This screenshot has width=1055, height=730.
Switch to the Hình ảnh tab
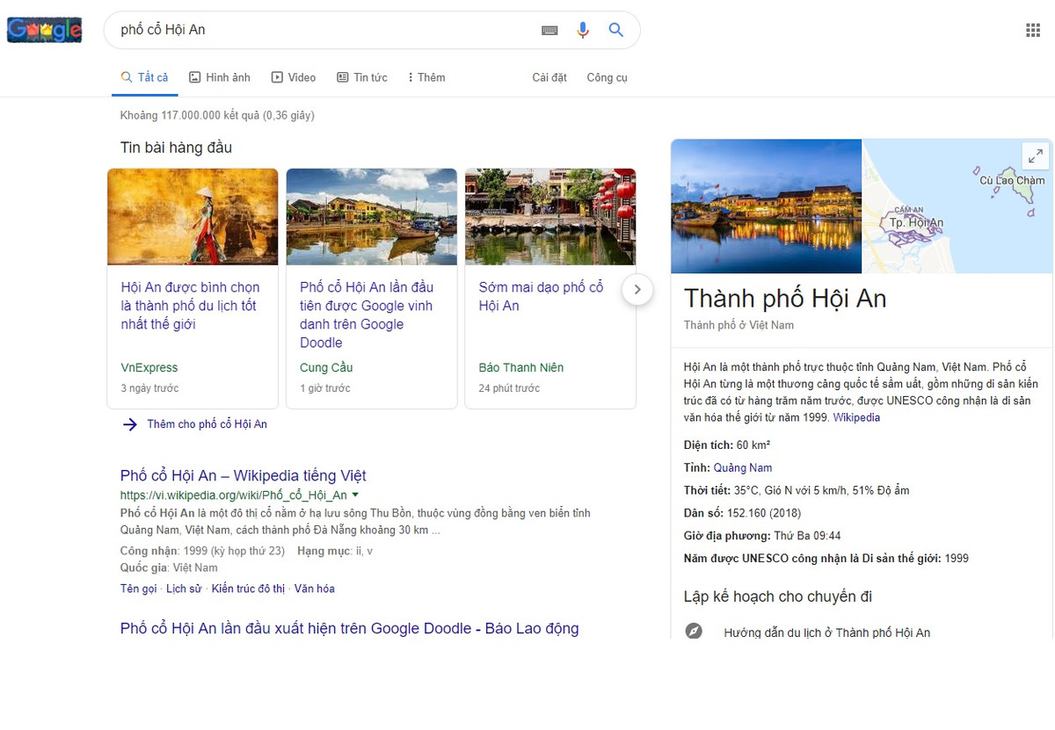pos(219,77)
